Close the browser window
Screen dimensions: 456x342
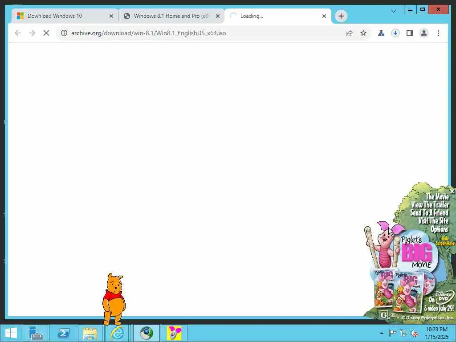point(439,10)
